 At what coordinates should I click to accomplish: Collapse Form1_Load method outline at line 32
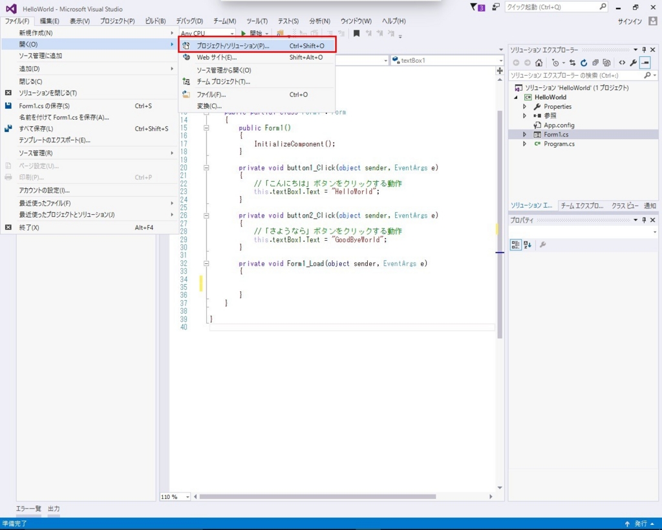[206, 263]
